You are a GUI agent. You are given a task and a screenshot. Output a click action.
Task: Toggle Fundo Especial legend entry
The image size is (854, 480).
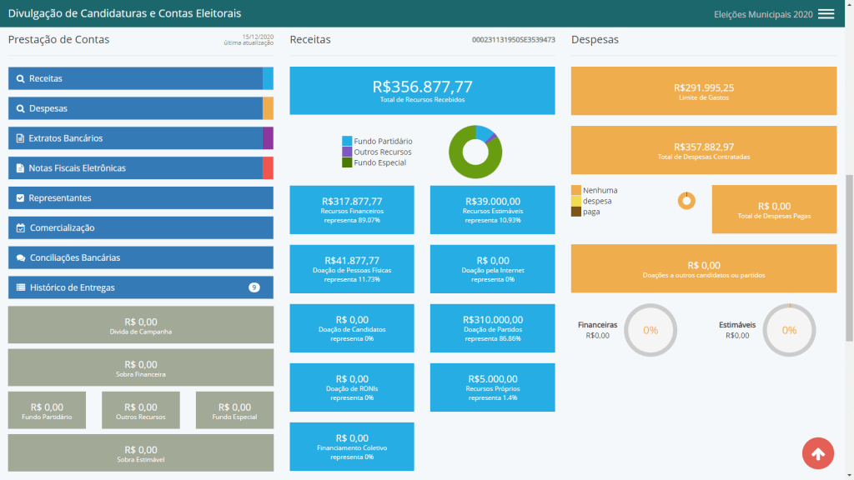click(374, 162)
